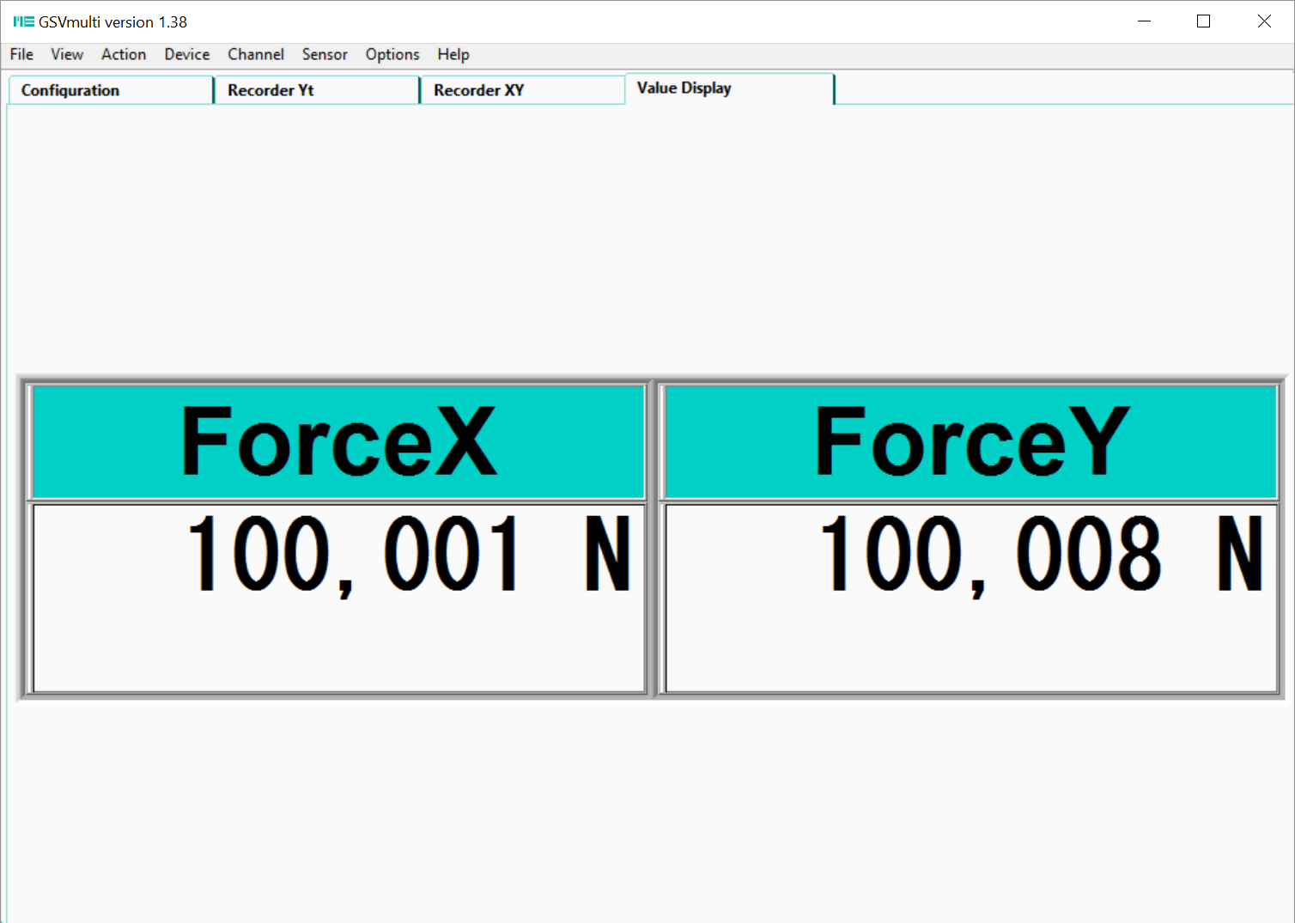This screenshot has height=923, width=1295.
Task: Show the Options menu
Action: (x=392, y=54)
